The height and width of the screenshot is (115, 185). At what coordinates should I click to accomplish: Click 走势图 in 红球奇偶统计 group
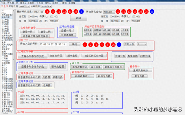(x=46, y=77)
